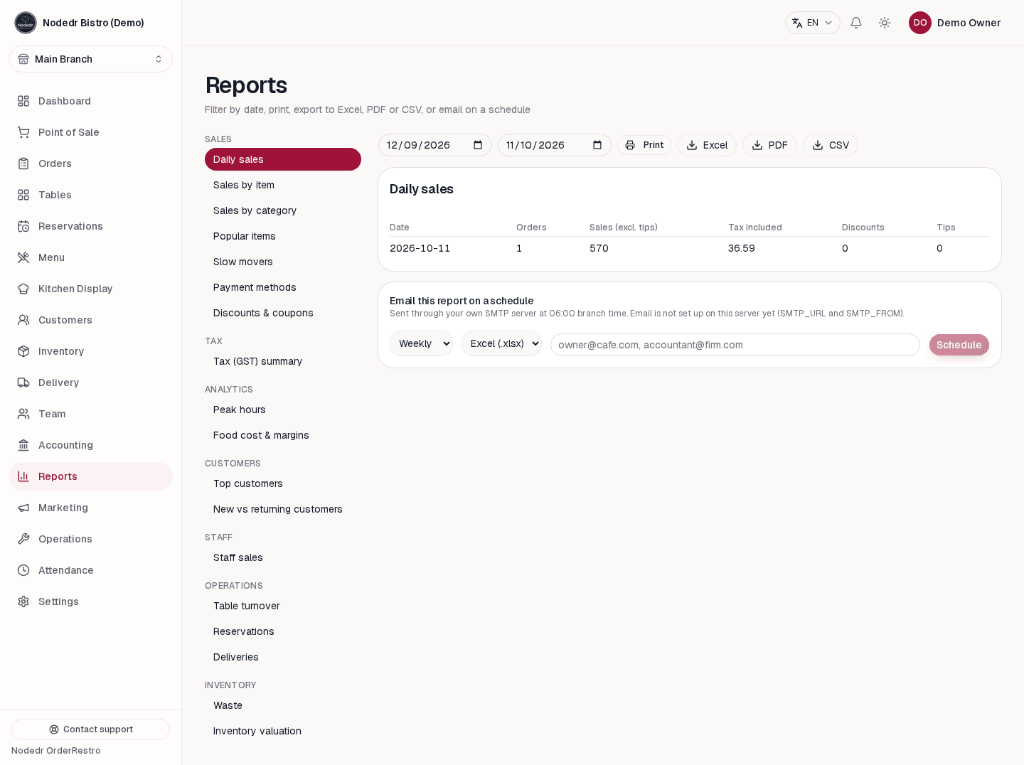The width and height of the screenshot is (1024, 765).
Task: Click the end date field 11/10/2026
Action: [x=555, y=145]
